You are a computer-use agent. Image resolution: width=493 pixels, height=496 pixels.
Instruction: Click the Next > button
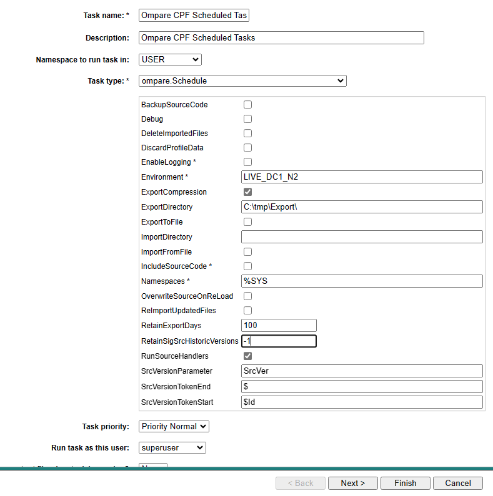(353, 483)
